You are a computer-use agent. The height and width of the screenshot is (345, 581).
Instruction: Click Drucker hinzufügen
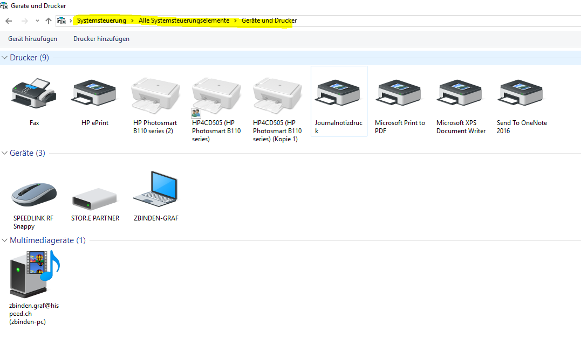[101, 39]
